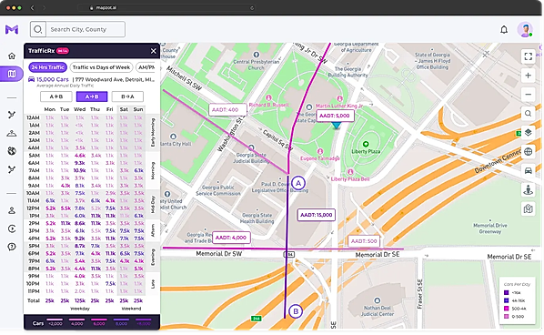This screenshot has width=544, height=335.
Task: Select the A⇄B both directions toggle
Action: (x=56, y=96)
